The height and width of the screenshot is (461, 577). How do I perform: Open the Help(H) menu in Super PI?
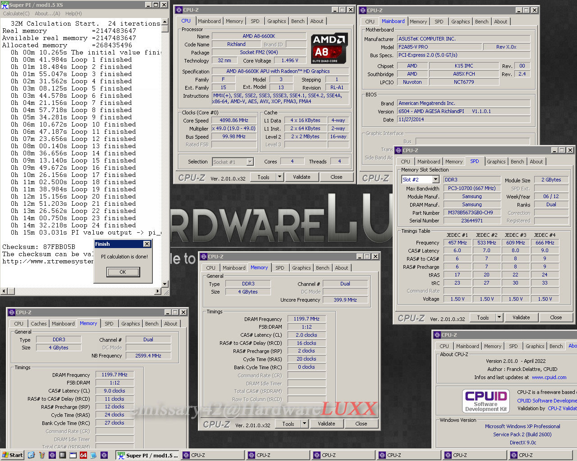pos(73,14)
